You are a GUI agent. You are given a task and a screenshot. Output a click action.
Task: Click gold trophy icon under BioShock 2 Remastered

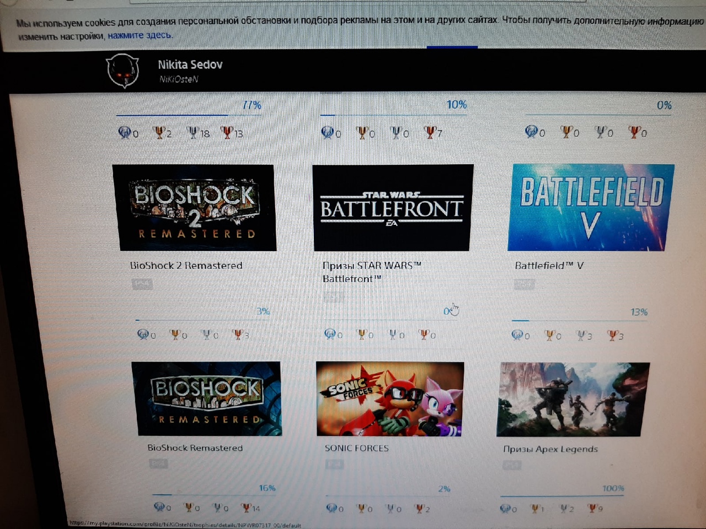175,334
